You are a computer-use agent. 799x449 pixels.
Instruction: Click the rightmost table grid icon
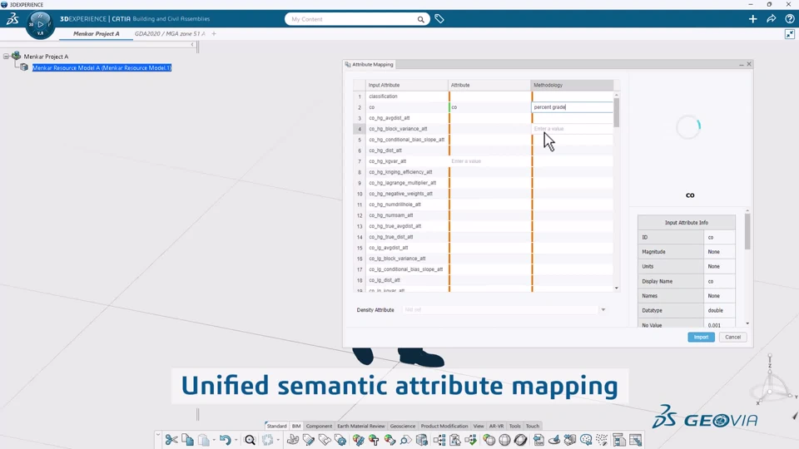coord(635,440)
